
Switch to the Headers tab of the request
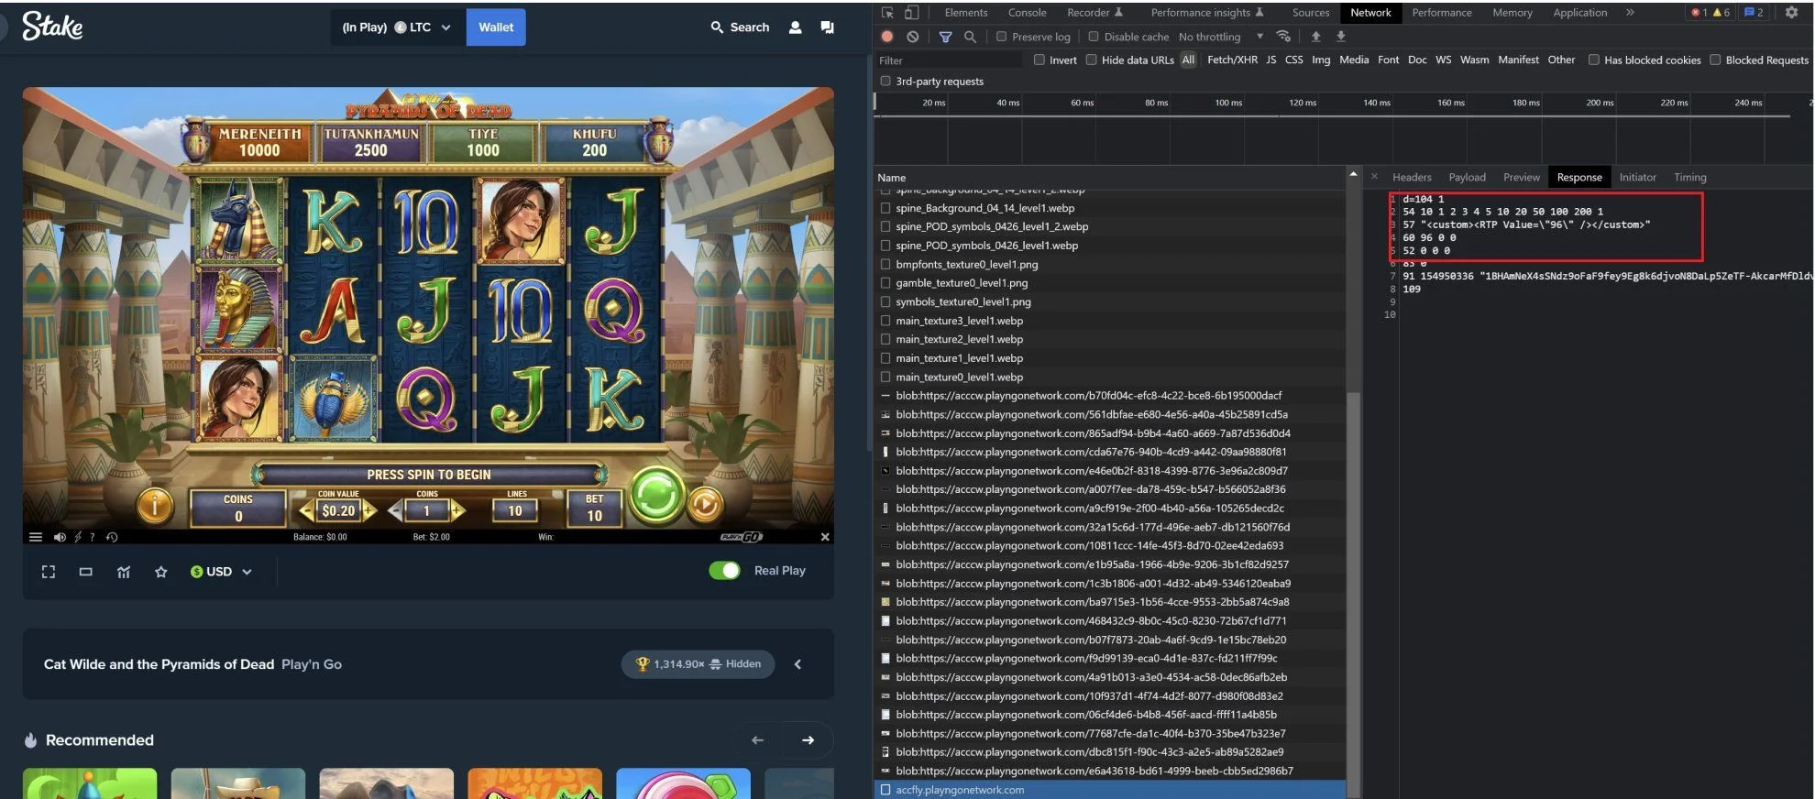[1412, 178]
